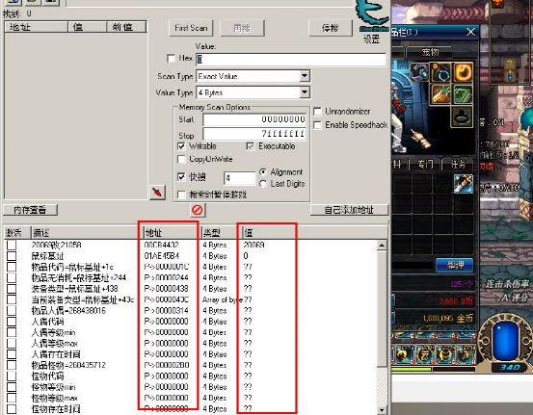Click the Value input field
533x415 pixels.
point(291,60)
